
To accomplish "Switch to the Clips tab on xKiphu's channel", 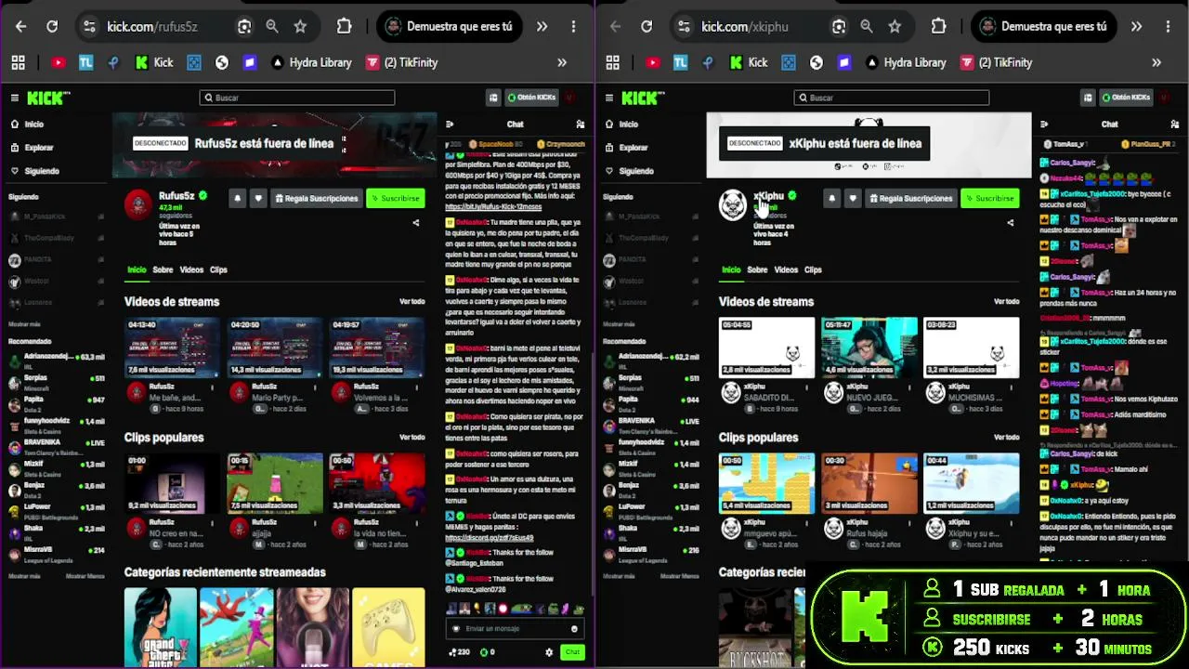I will (813, 269).
